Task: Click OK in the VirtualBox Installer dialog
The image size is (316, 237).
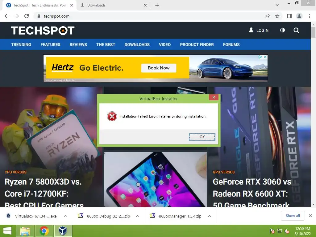Action: coord(202,137)
